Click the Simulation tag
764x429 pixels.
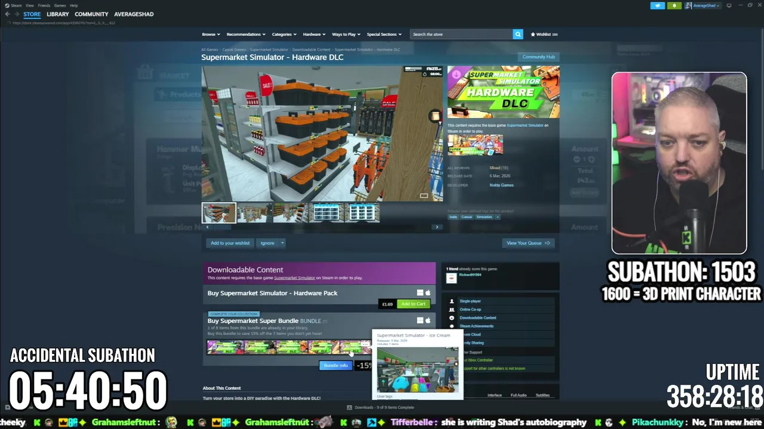click(x=484, y=217)
